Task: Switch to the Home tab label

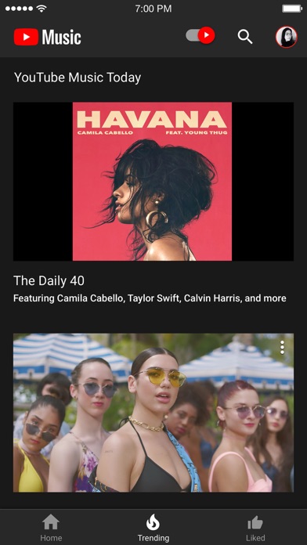Action: [51, 538]
